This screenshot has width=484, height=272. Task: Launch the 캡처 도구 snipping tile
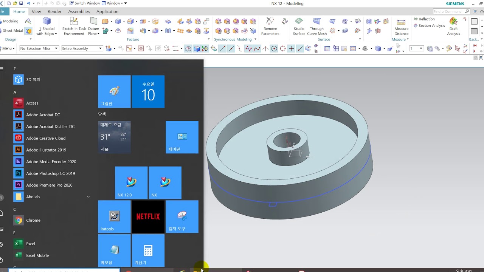tap(182, 216)
